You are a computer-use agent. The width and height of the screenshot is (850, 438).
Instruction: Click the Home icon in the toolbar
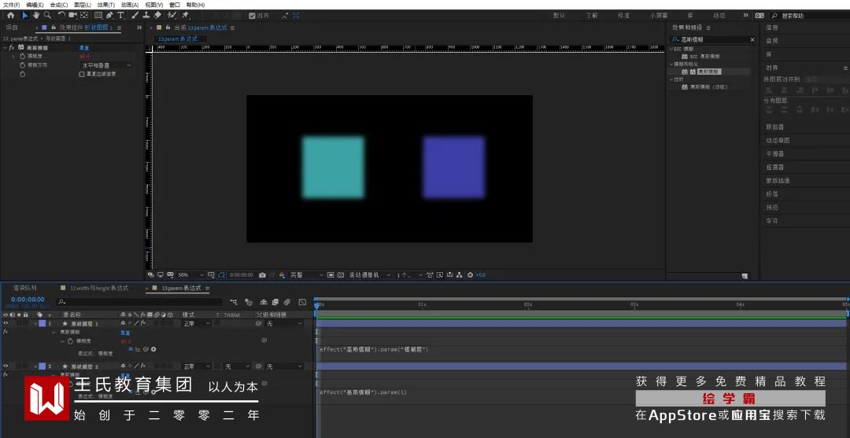pyautogui.click(x=10, y=15)
